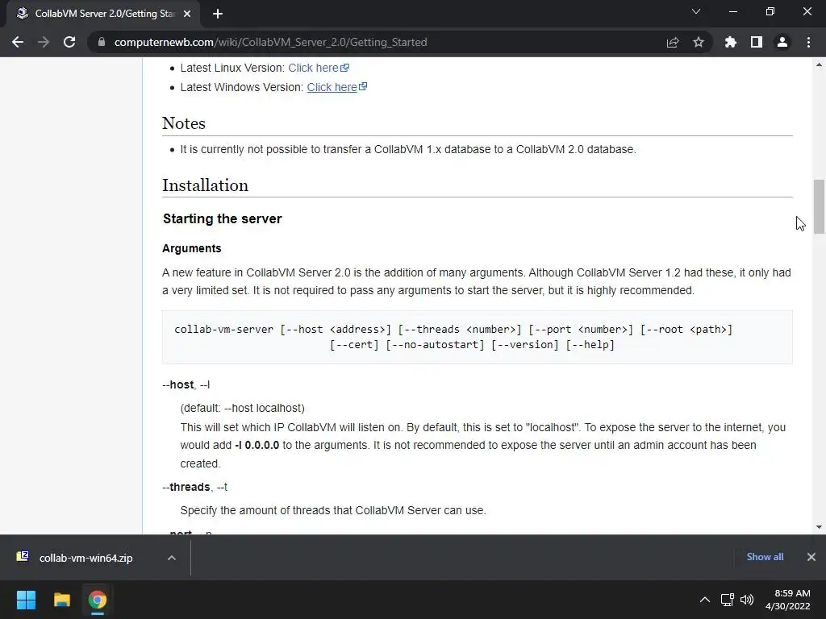Screen dimensions: 826x619
Task: Click the Arguments subheading
Action: coord(192,248)
